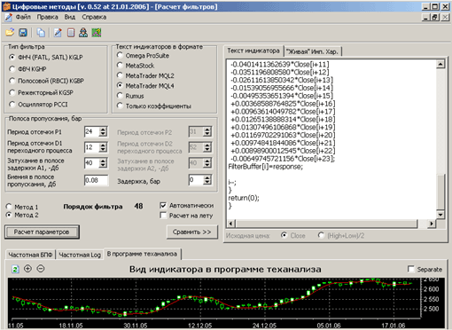Click Биения в полосе пропускания field
This screenshot has height=330, width=452.
click(97, 180)
